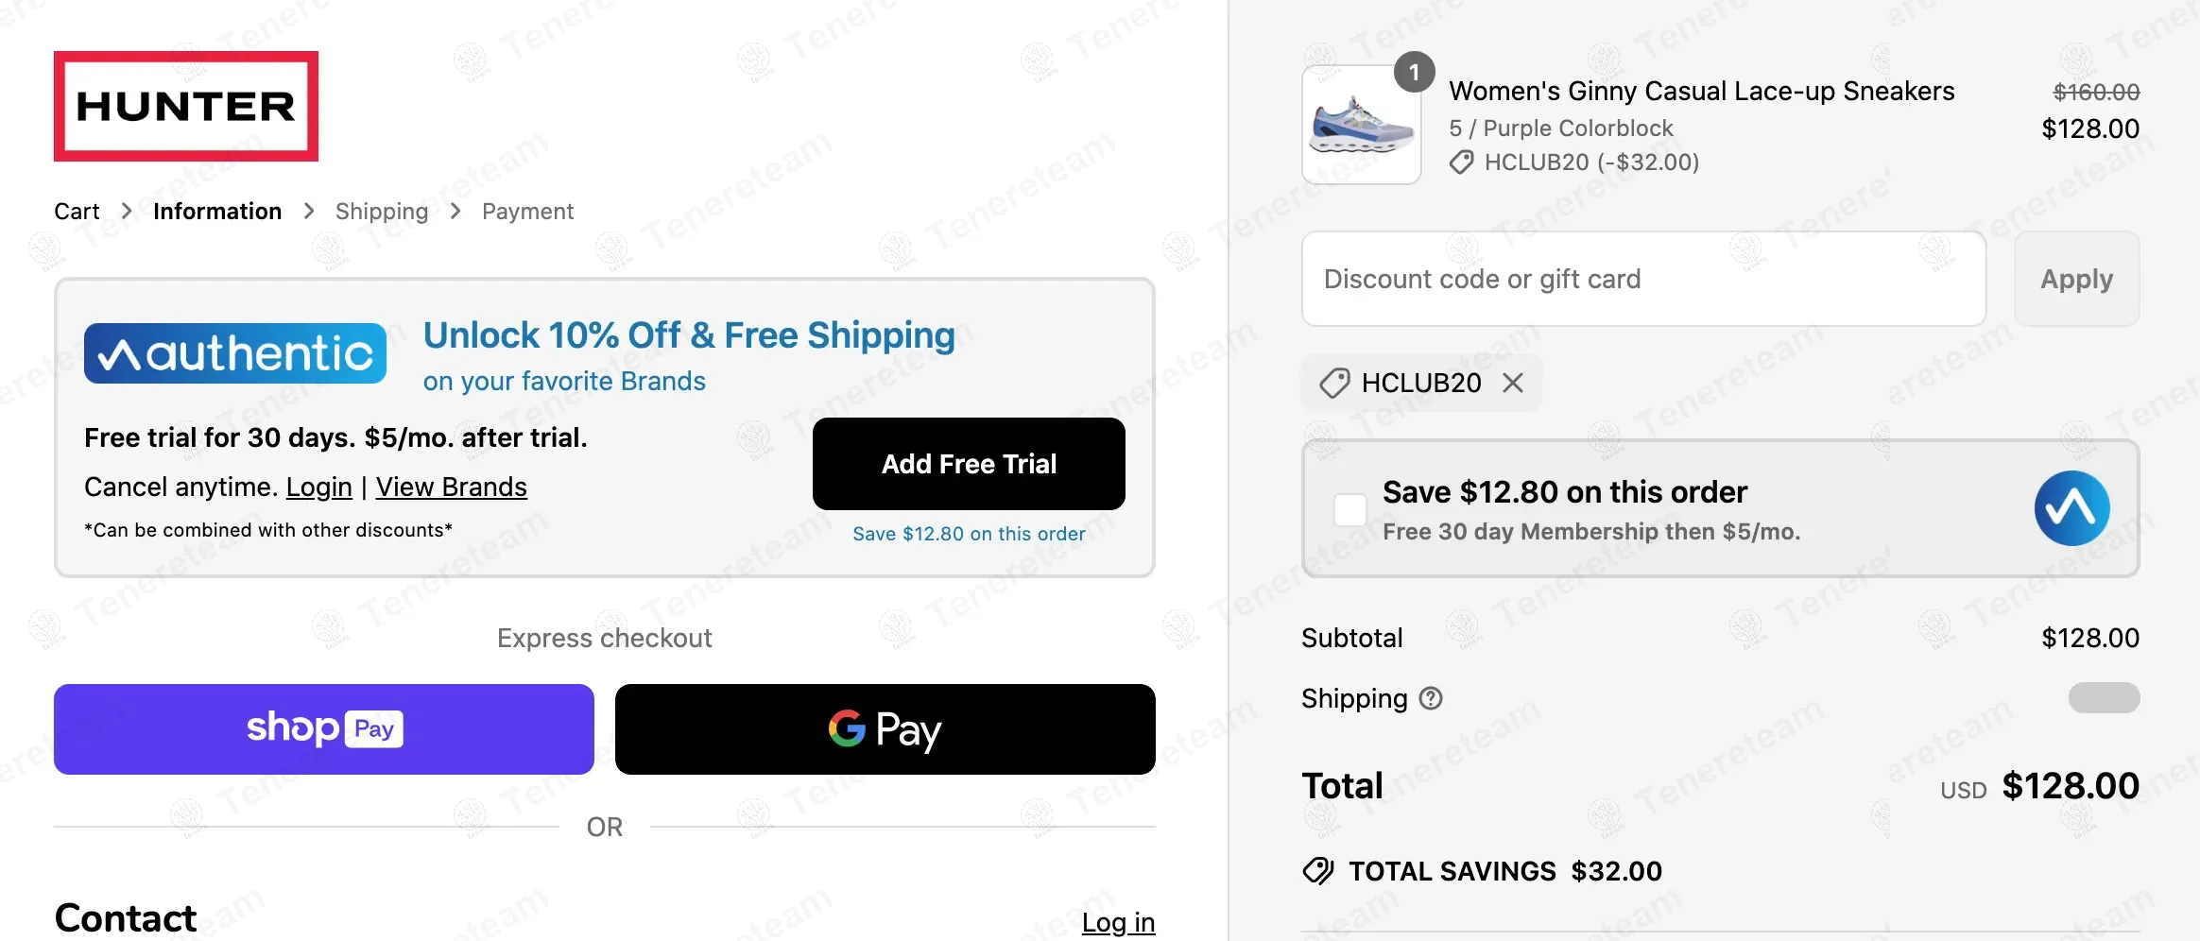Image resolution: width=2200 pixels, height=941 pixels.
Task: Check out using Google Pay
Action: pos(885,729)
